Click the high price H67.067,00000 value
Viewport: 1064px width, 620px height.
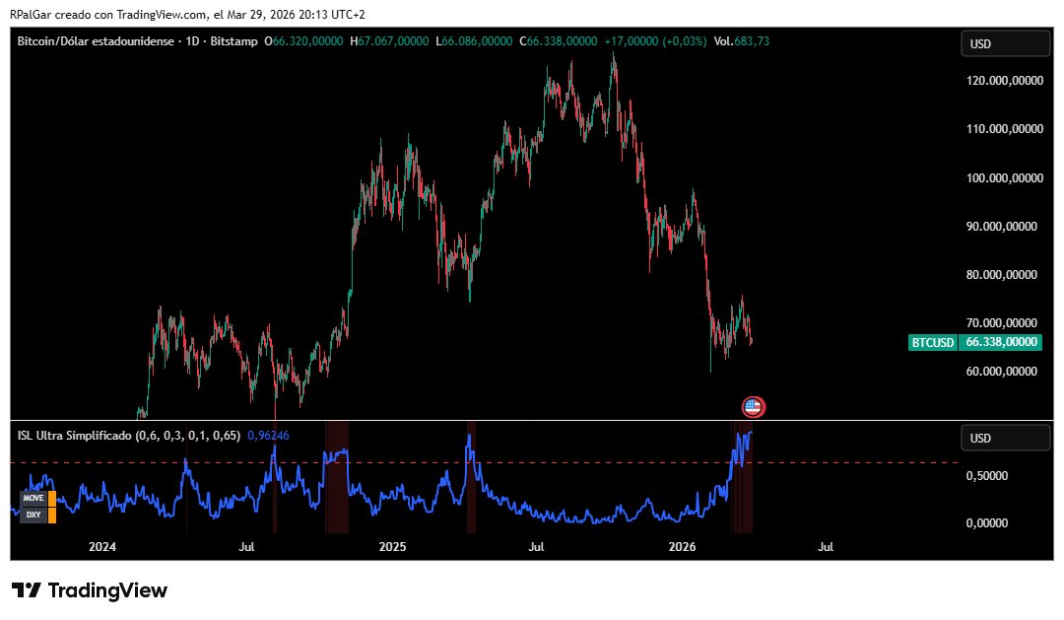pos(389,41)
